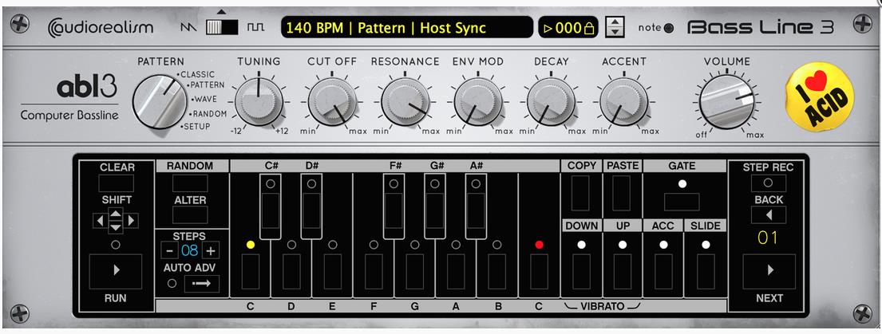Screen dimensions: 882x334
Task: Click the E white key
Action: (332, 271)
